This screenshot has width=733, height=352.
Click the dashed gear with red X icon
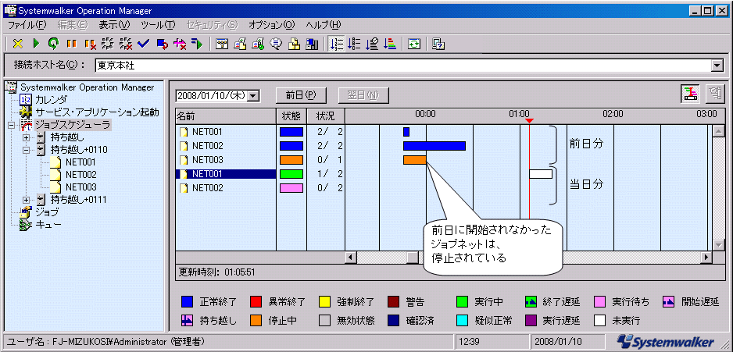[125, 44]
